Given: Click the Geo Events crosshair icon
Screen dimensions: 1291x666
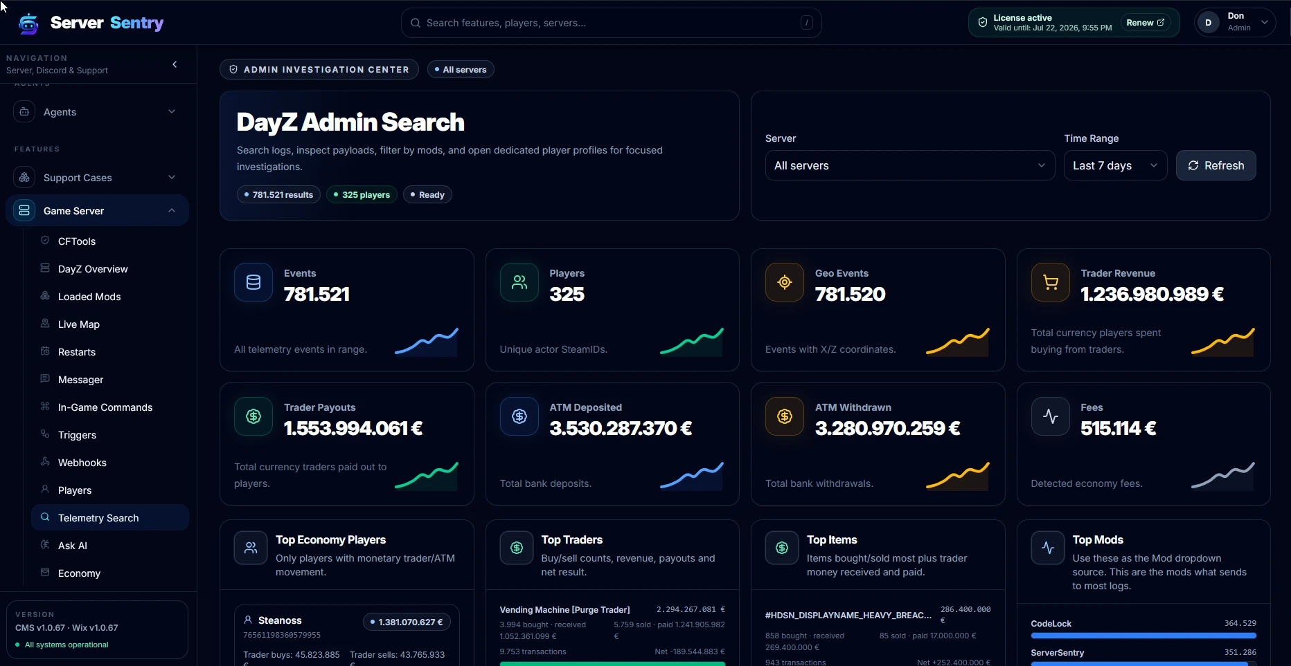Looking at the screenshot, I should (x=785, y=282).
